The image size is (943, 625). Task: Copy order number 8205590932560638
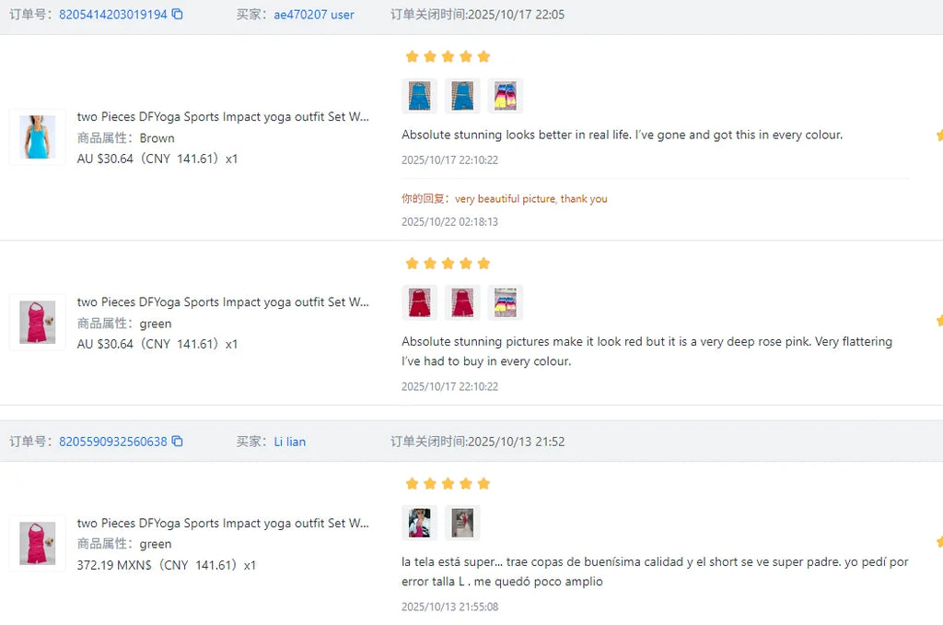pyautogui.click(x=178, y=442)
